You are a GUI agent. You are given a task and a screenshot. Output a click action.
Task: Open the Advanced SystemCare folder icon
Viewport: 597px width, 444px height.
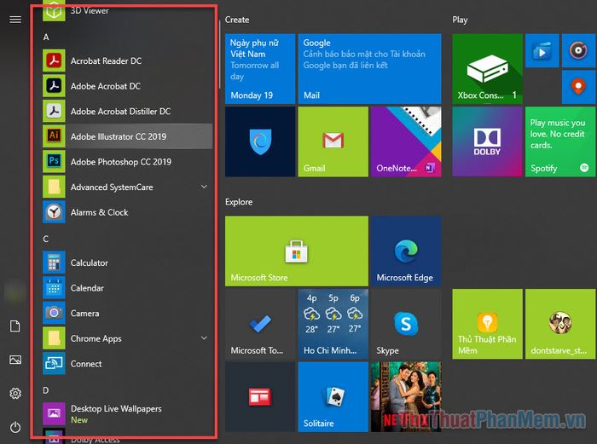54,187
